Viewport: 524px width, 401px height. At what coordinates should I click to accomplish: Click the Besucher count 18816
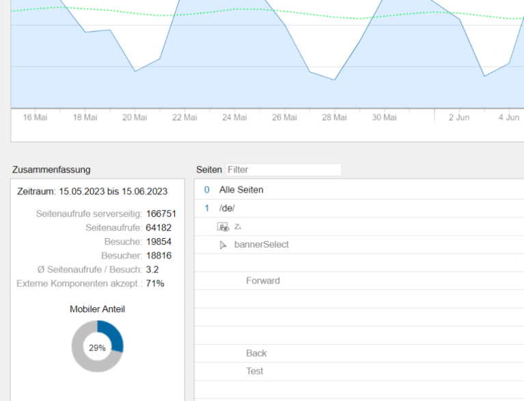158,255
